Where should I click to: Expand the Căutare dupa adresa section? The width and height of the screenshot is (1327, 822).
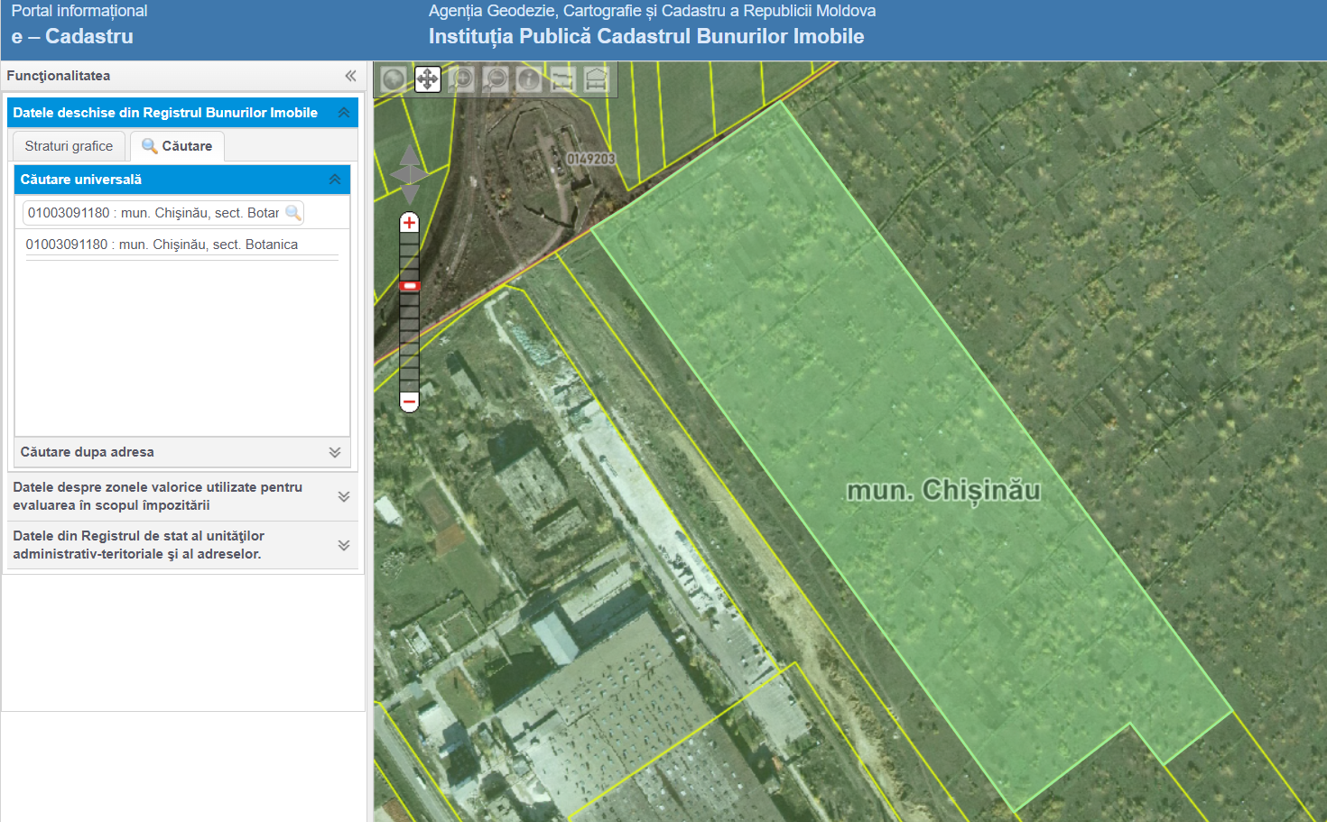click(335, 452)
